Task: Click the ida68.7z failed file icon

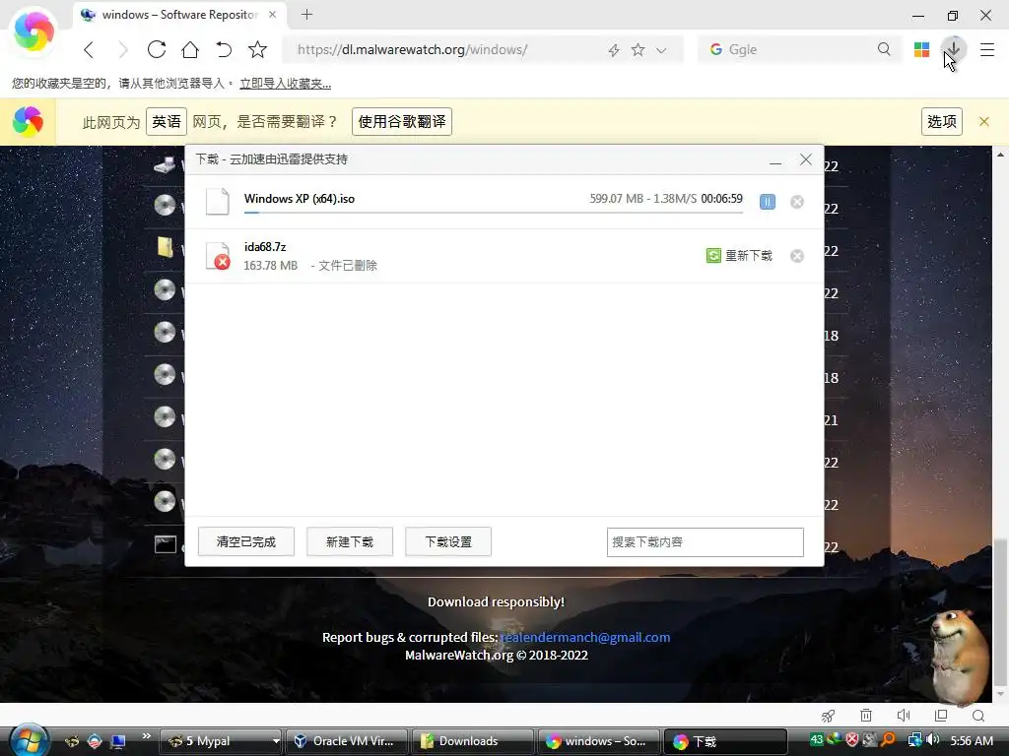Action: click(x=218, y=255)
